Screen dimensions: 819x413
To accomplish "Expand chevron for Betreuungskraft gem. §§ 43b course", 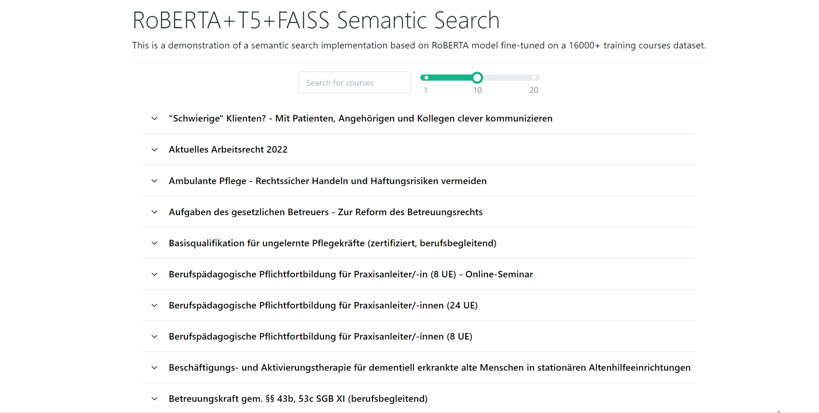I will click(x=154, y=399).
